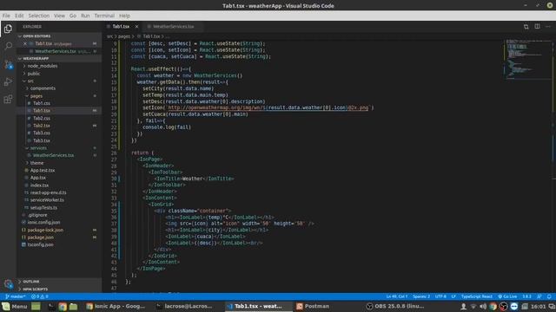Open the Run menu
This screenshot has height=312, width=556.
pos(85,16)
